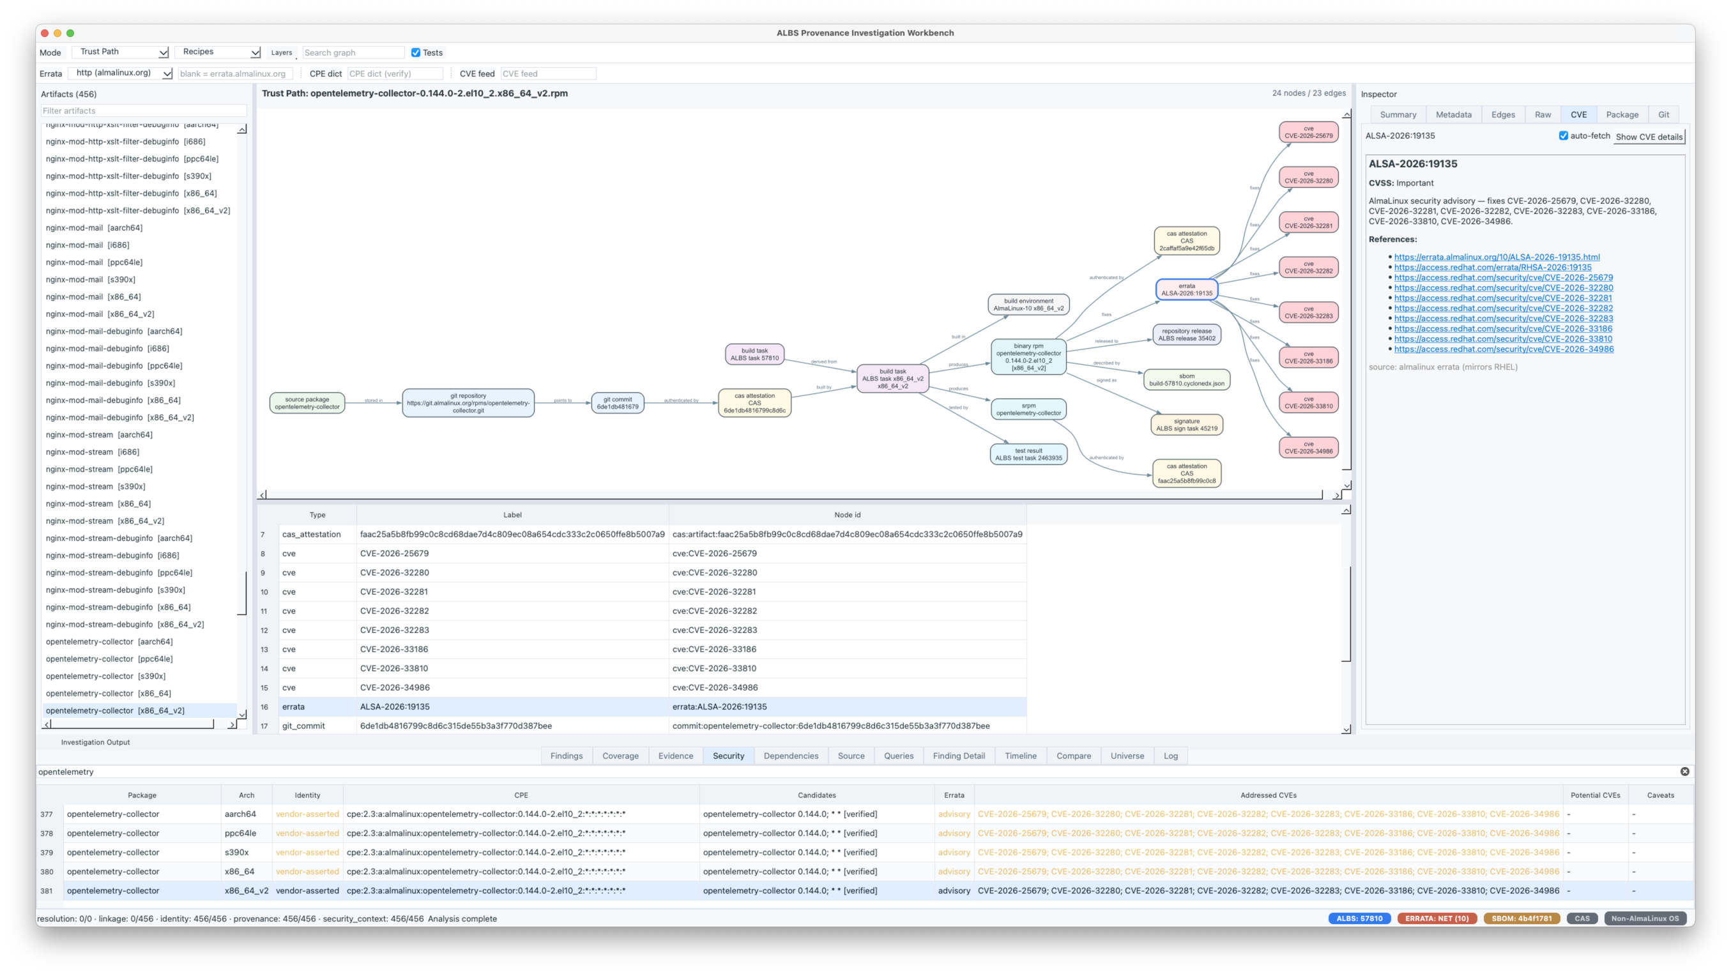This screenshot has width=1731, height=974.
Task: Select the CVE-2026-34986 graph node
Action: click(1308, 447)
